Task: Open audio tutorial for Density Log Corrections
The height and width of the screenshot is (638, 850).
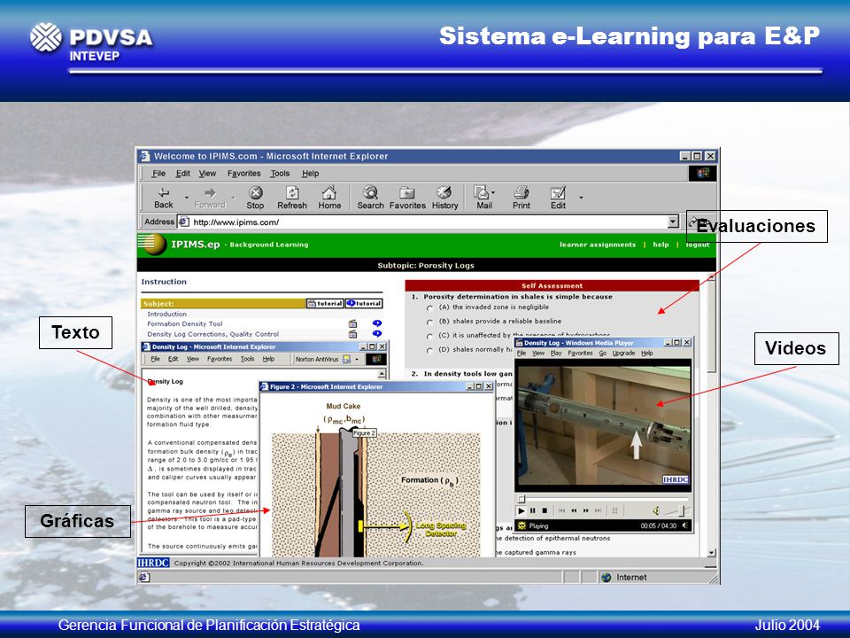Action: pos(377,334)
